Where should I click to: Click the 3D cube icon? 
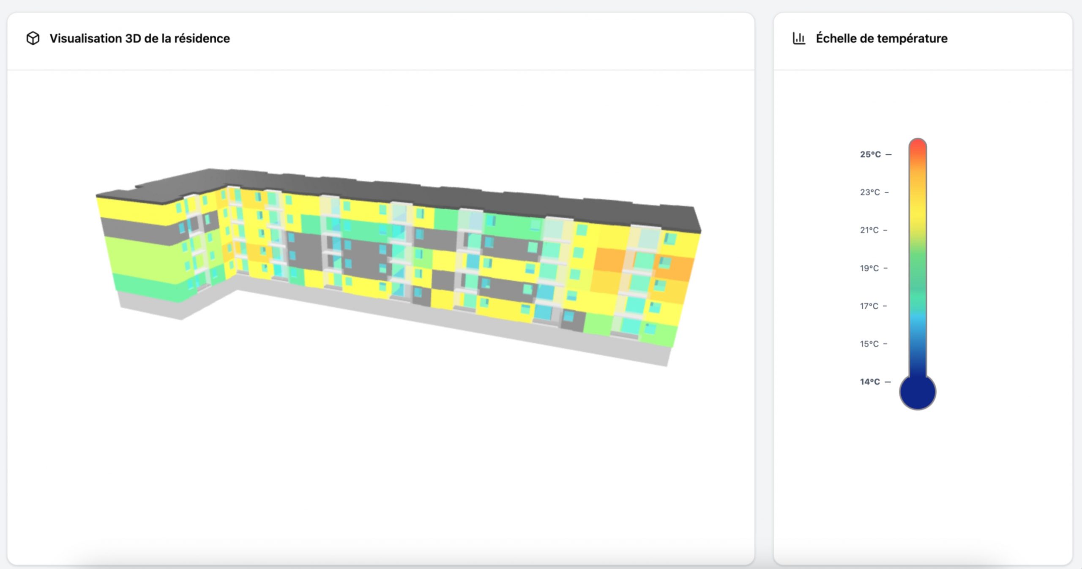tap(33, 38)
